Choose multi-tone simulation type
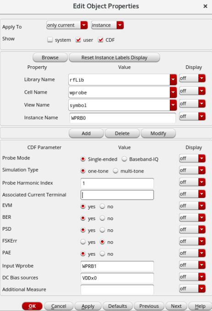 pyautogui.click(x=115, y=171)
